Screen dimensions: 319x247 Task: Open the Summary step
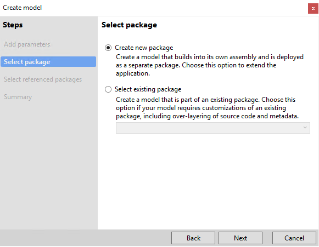click(x=18, y=97)
